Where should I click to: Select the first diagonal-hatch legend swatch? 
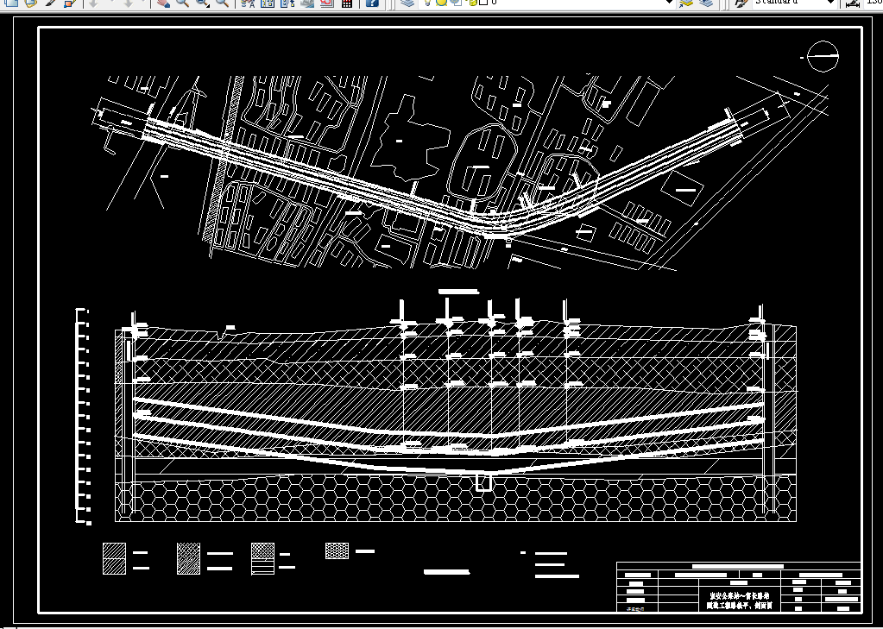pos(114,558)
